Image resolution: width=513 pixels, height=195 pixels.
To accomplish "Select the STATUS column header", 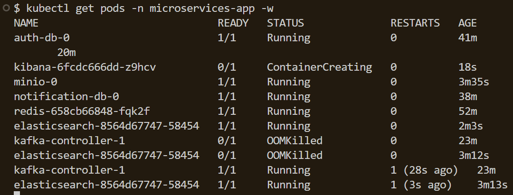I will 285,23.
